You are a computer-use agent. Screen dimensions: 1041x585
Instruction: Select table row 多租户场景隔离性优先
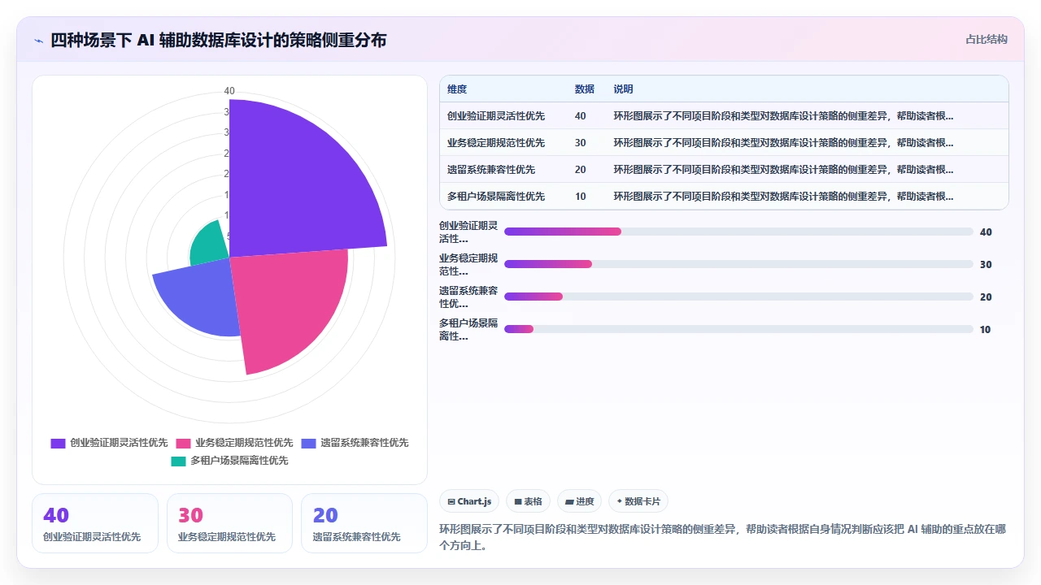pyautogui.click(x=724, y=197)
